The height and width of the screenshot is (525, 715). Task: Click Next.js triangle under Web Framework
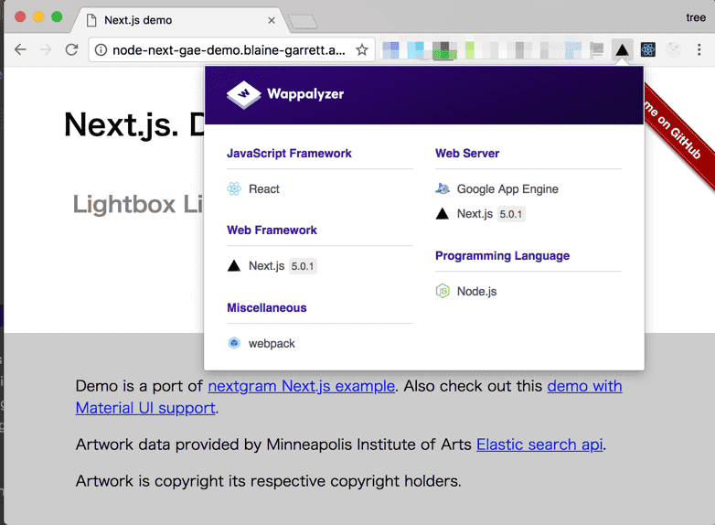click(x=234, y=265)
